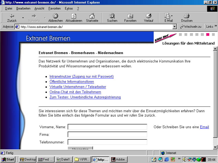Click the http: browser taskbar button
This screenshot has width=218, height=163.
point(101,159)
